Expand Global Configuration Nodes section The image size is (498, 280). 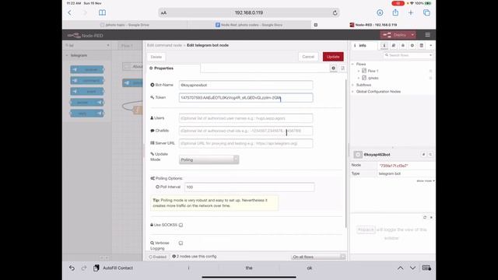(352, 92)
